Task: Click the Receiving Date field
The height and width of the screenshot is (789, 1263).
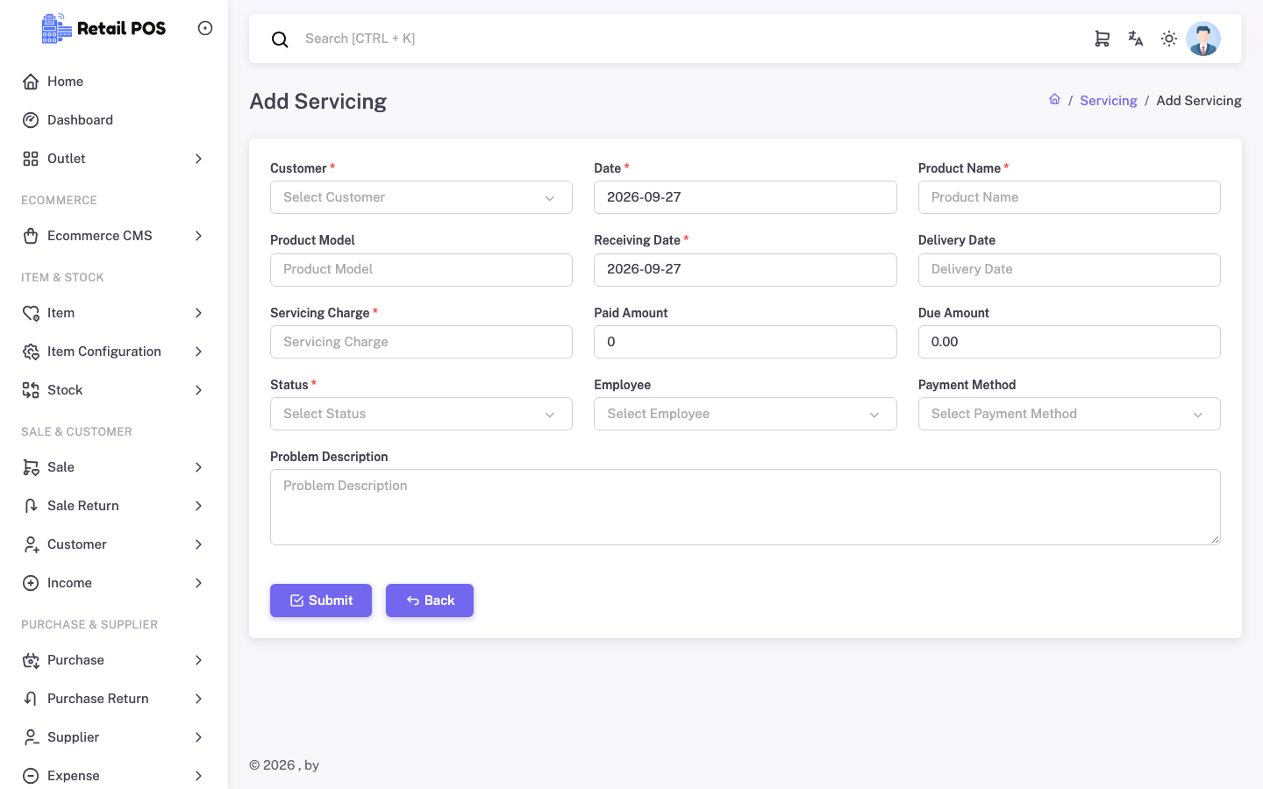Action: click(x=746, y=270)
